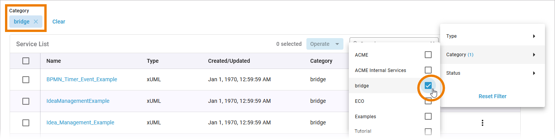Select all services with the header checkbox

coord(26,61)
